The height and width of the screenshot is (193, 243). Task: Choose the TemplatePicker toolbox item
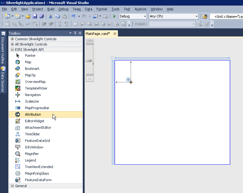tap(45, 88)
